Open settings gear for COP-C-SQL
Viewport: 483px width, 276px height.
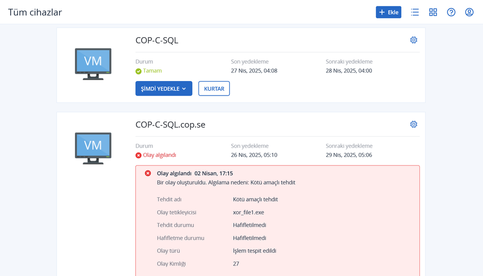click(x=413, y=40)
